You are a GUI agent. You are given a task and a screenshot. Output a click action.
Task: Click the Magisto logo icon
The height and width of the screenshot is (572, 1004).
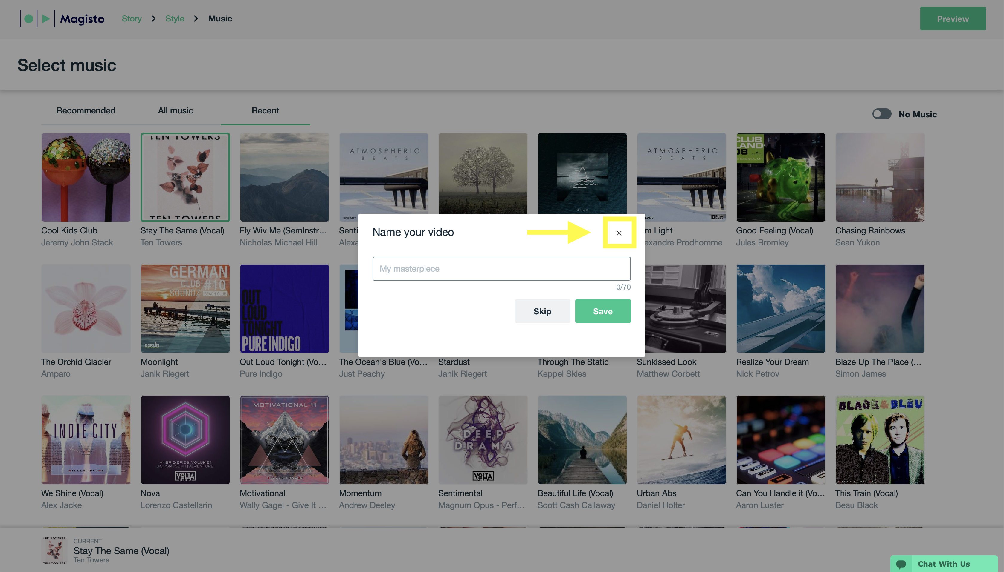pos(37,19)
